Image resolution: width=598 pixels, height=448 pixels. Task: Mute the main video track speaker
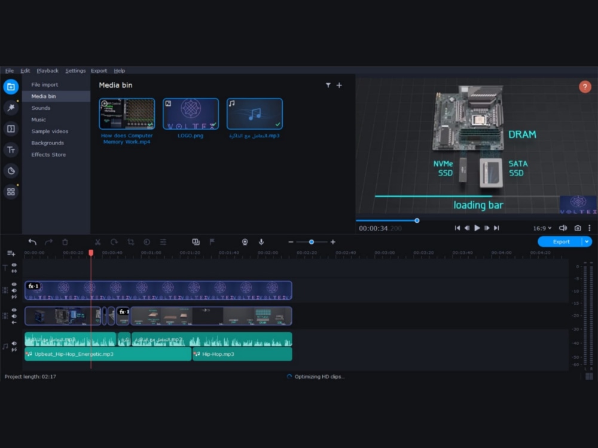[14, 316]
